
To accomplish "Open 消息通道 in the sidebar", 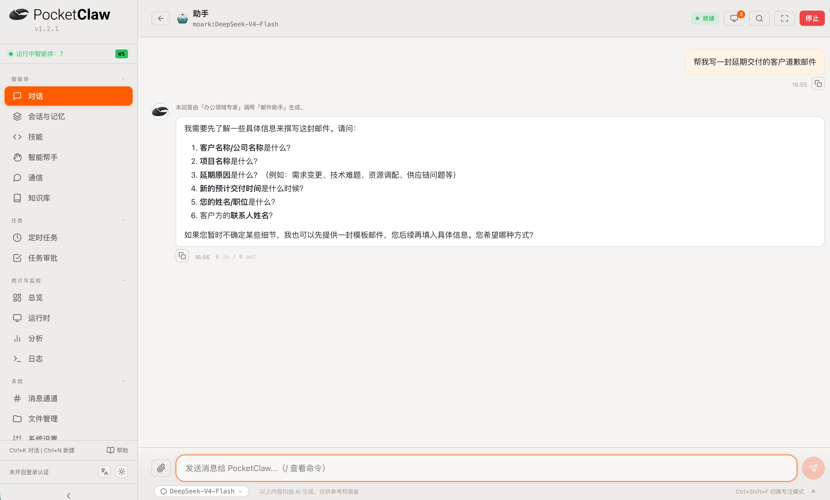I will pyautogui.click(x=68, y=398).
